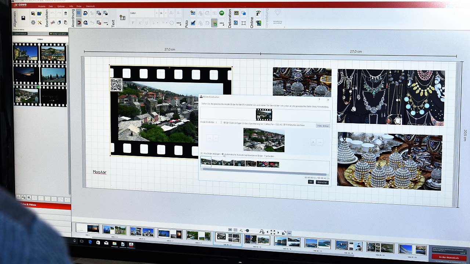The image size is (470, 264).
Task: Select the first video thumbnail in sidebar
Action: coord(26,53)
